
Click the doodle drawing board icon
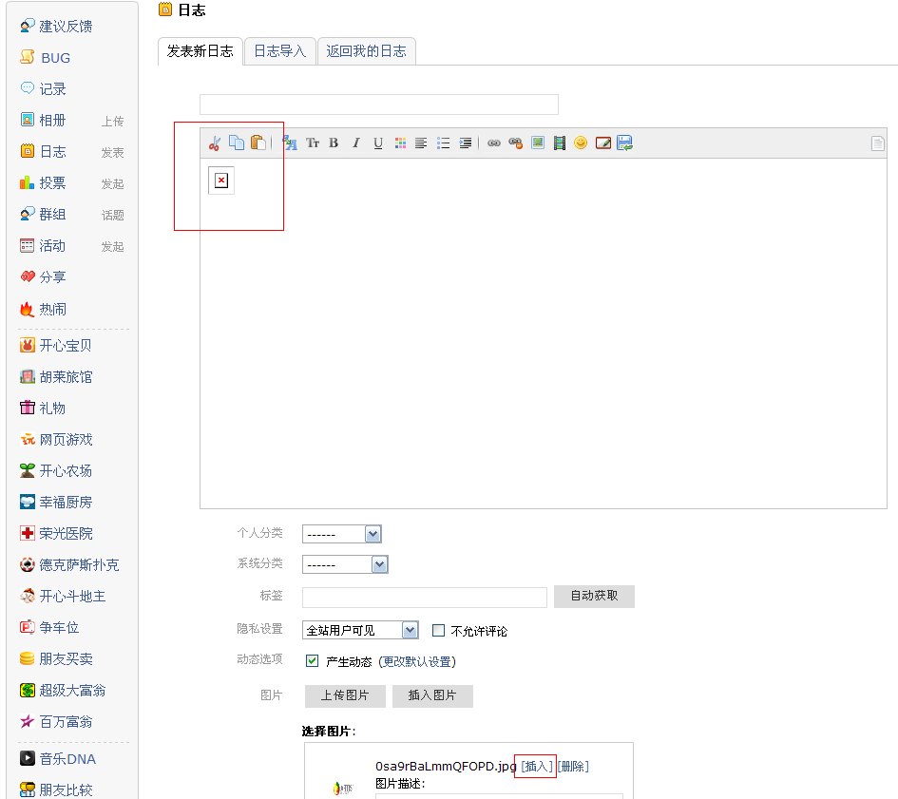tap(603, 143)
